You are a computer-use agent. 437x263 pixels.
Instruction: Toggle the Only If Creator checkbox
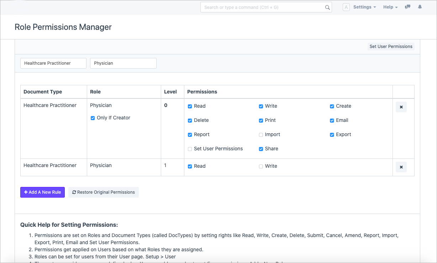[93, 118]
